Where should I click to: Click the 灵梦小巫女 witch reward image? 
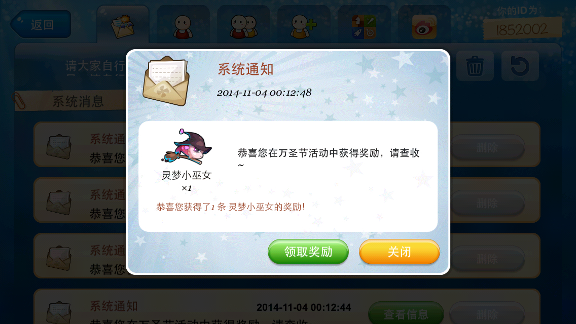187,146
